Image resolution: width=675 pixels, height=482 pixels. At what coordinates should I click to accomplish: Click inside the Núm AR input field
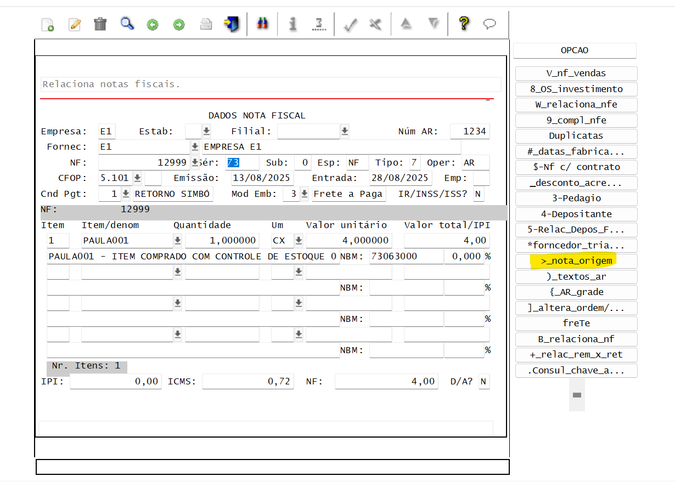coord(470,131)
